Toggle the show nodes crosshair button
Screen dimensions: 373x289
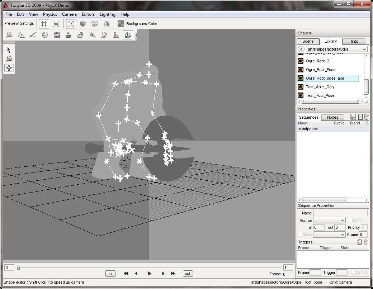(x=71, y=24)
